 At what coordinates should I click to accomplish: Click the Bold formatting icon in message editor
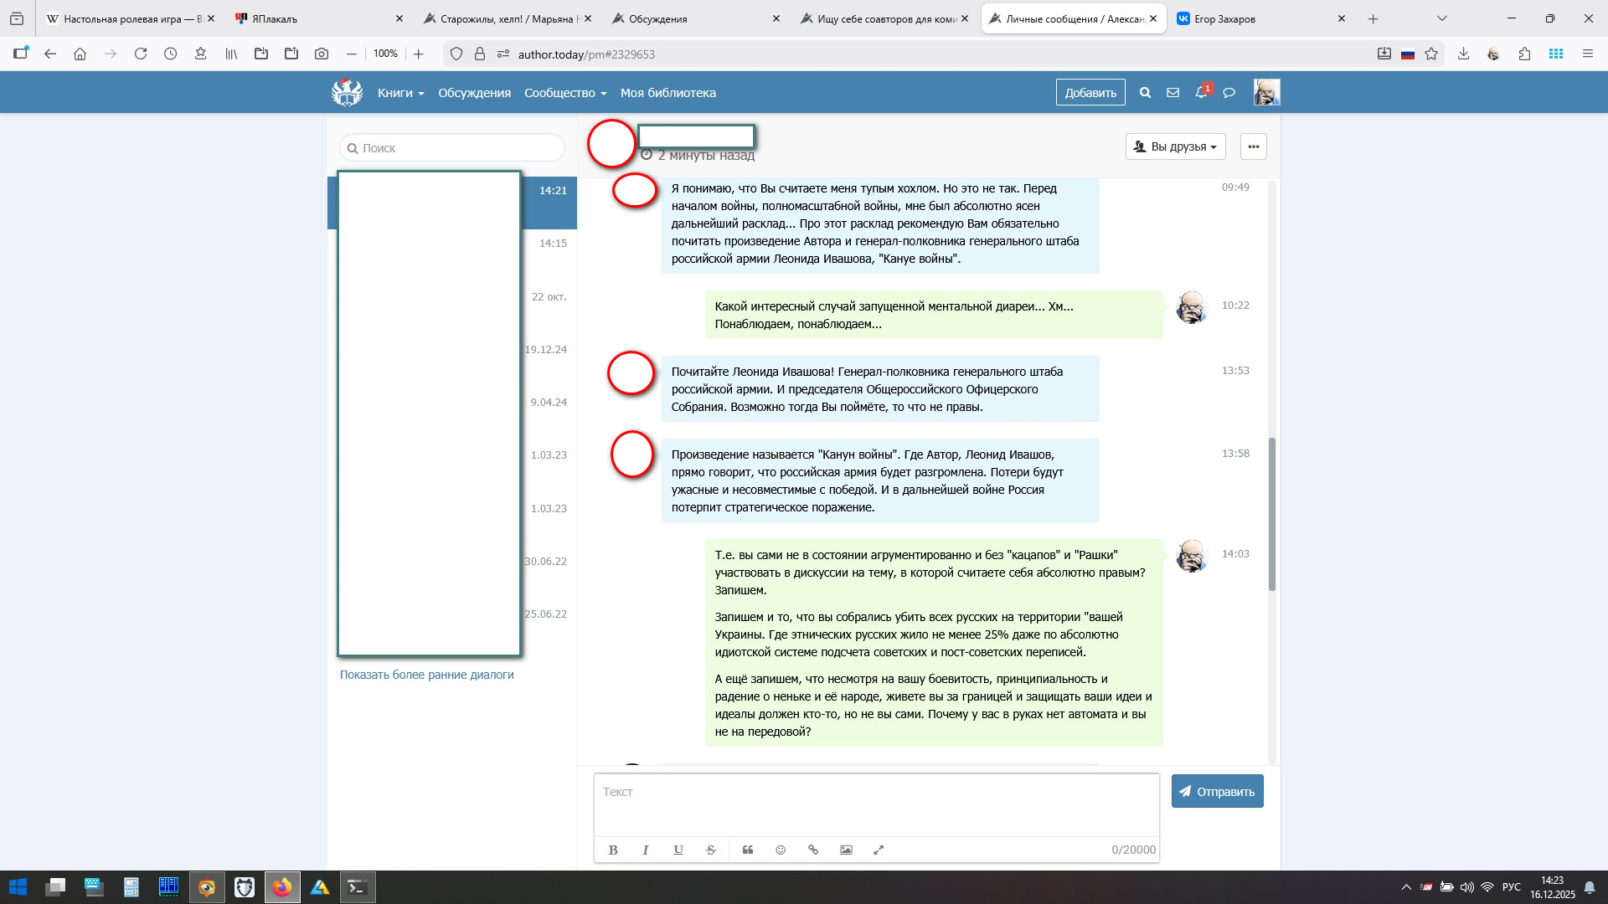613,850
